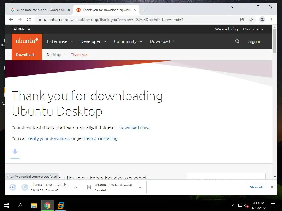The width and height of the screenshot is (282, 211).
Task: Click the Canonical logo
Action: pos(22,29)
